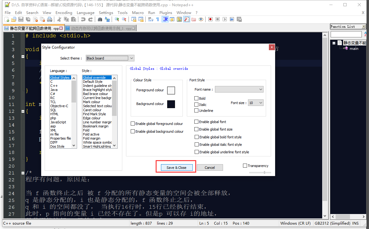Screen dimensions: 369x229
Task: Click Language list scroll-down arrow
Action: [74, 146]
